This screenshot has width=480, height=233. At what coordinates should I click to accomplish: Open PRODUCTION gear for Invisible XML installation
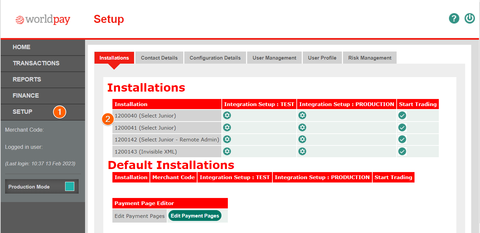tap(302, 152)
